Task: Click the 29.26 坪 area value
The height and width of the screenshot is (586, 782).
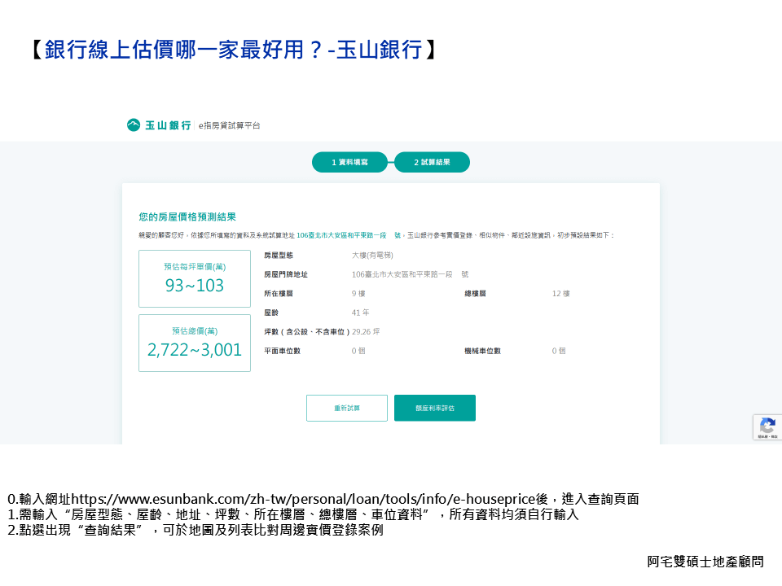Action: (366, 332)
